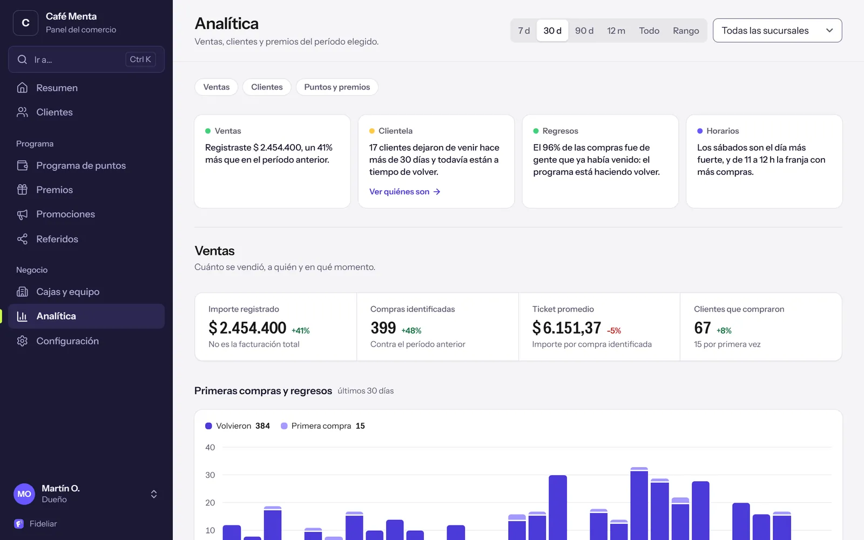Select the 12 m period

coord(616,31)
